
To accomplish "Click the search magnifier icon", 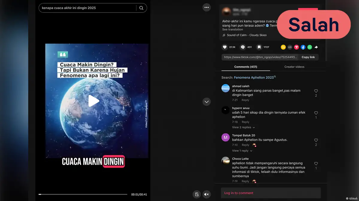I will [x=141, y=8].
